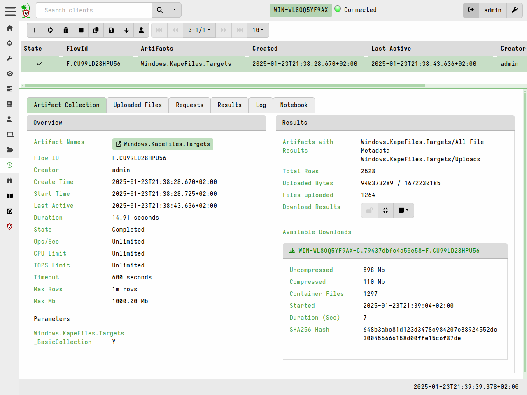Expand the 0-1/1 page selector
The width and height of the screenshot is (527, 395).
[x=199, y=30]
